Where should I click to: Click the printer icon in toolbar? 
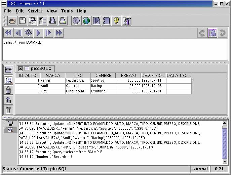coord(63,21)
